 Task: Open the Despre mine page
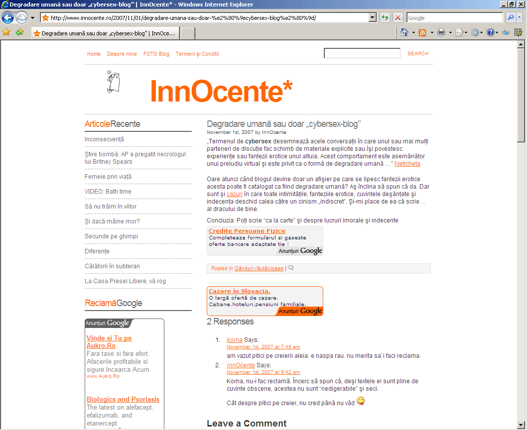click(122, 54)
